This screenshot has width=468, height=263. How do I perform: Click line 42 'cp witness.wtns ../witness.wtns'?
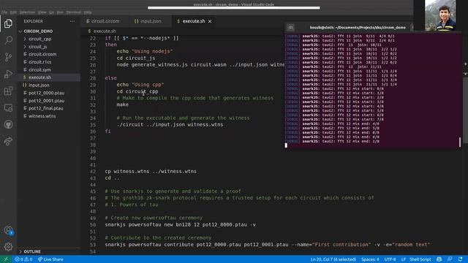[151, 171]
